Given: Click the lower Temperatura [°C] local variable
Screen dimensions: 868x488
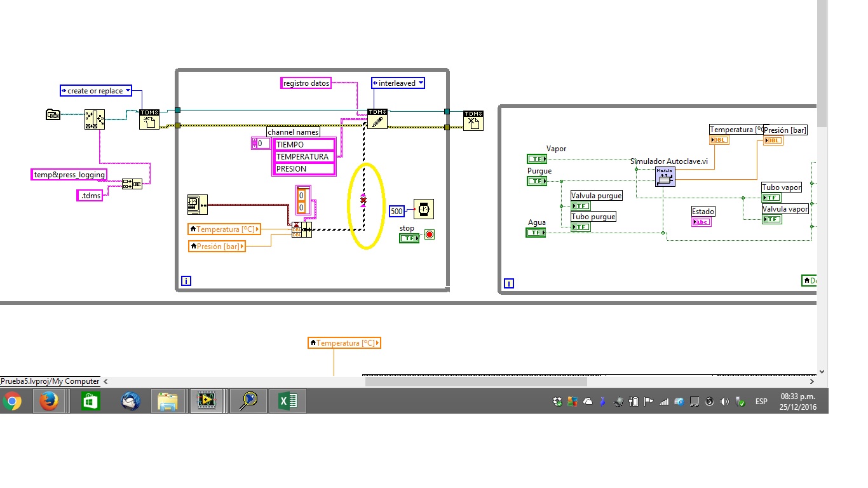Looking at the screenshot, I should coord(344,343).
